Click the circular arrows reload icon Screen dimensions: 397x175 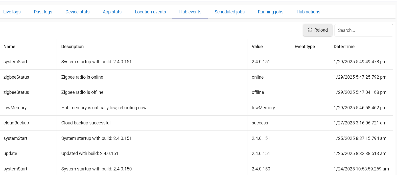tap(310, 30)
